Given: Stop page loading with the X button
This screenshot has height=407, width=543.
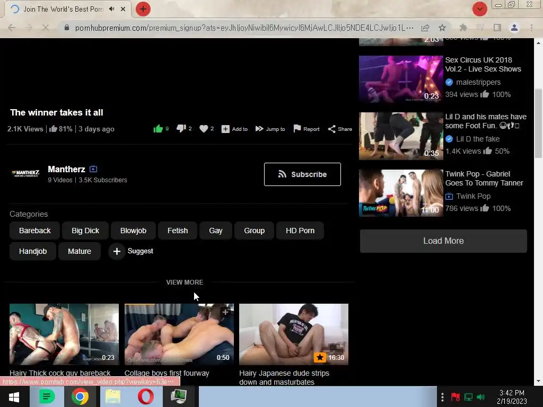Looking at the screenshot, I should (46, 28).
